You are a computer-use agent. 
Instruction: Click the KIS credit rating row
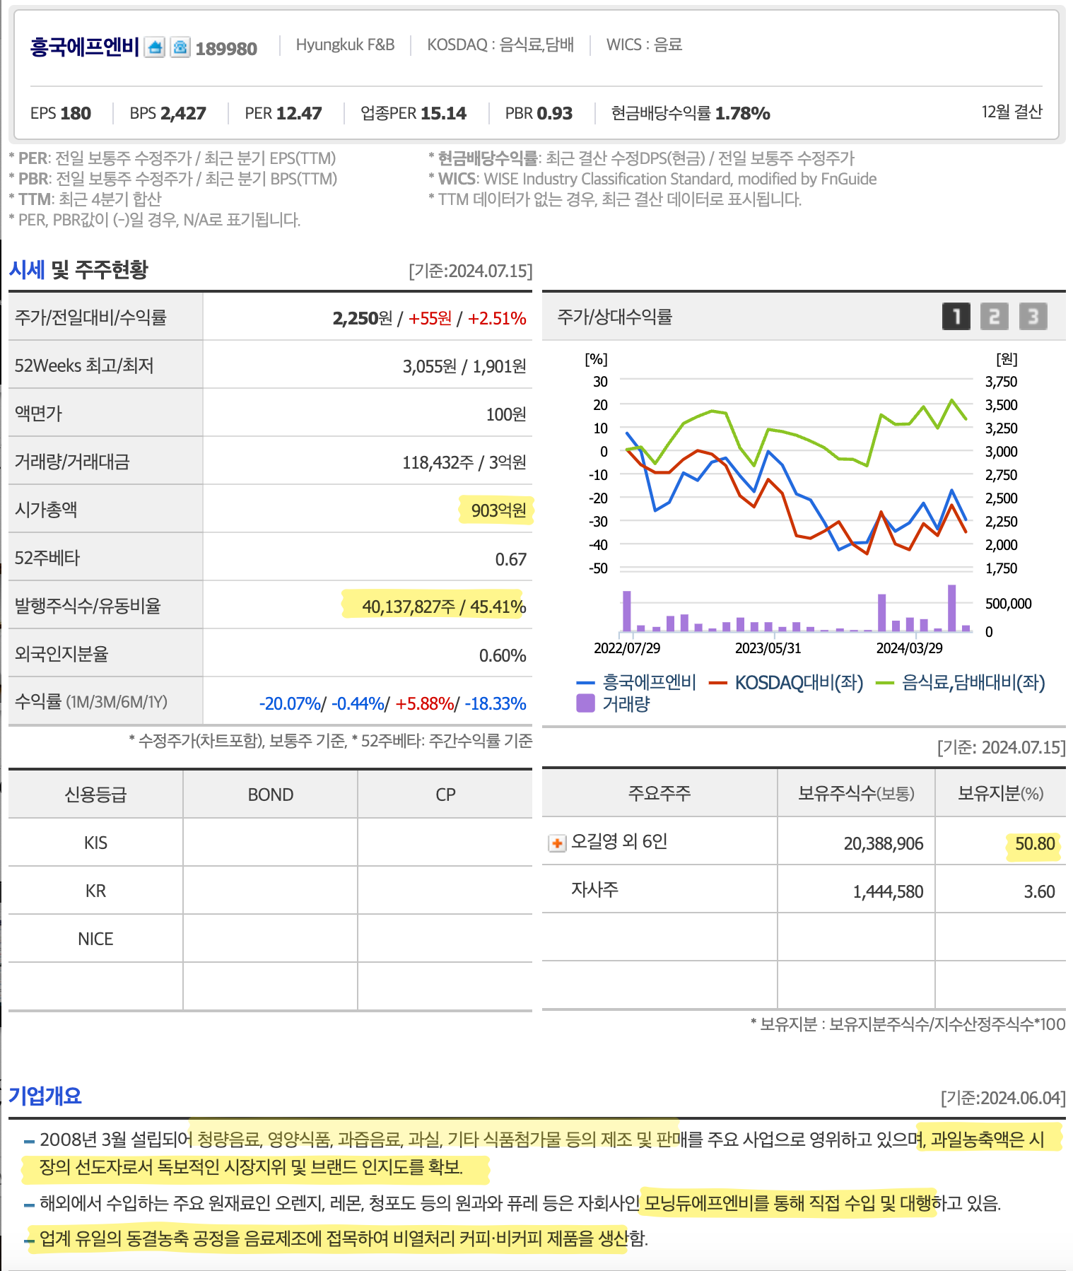click(x=270, y=843)
